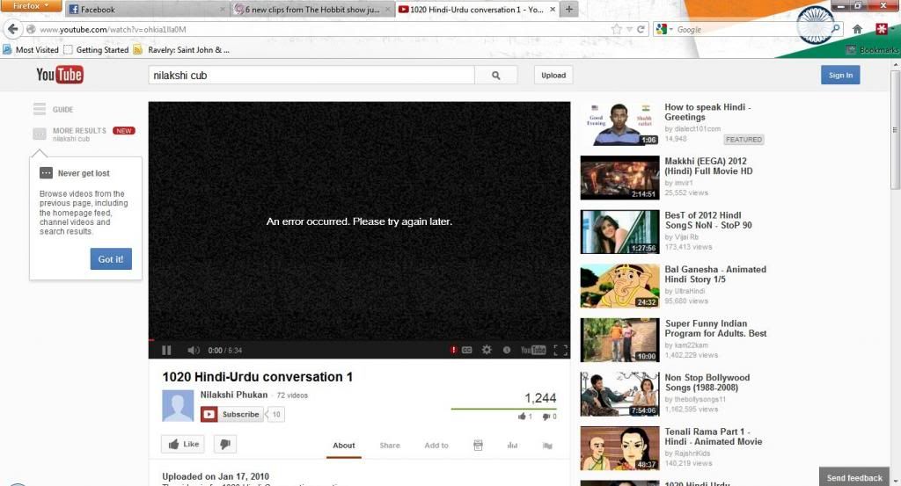Switch to the Share tab

click(x=390, y=446)
